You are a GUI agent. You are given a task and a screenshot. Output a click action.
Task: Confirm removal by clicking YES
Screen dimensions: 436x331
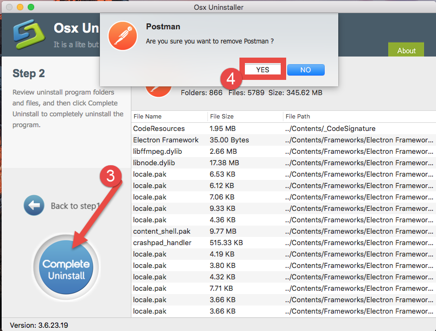click(x=262, y=70)
